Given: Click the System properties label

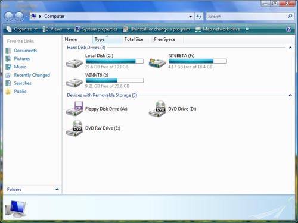Looking at the screenshot, I should click(100, 29).
